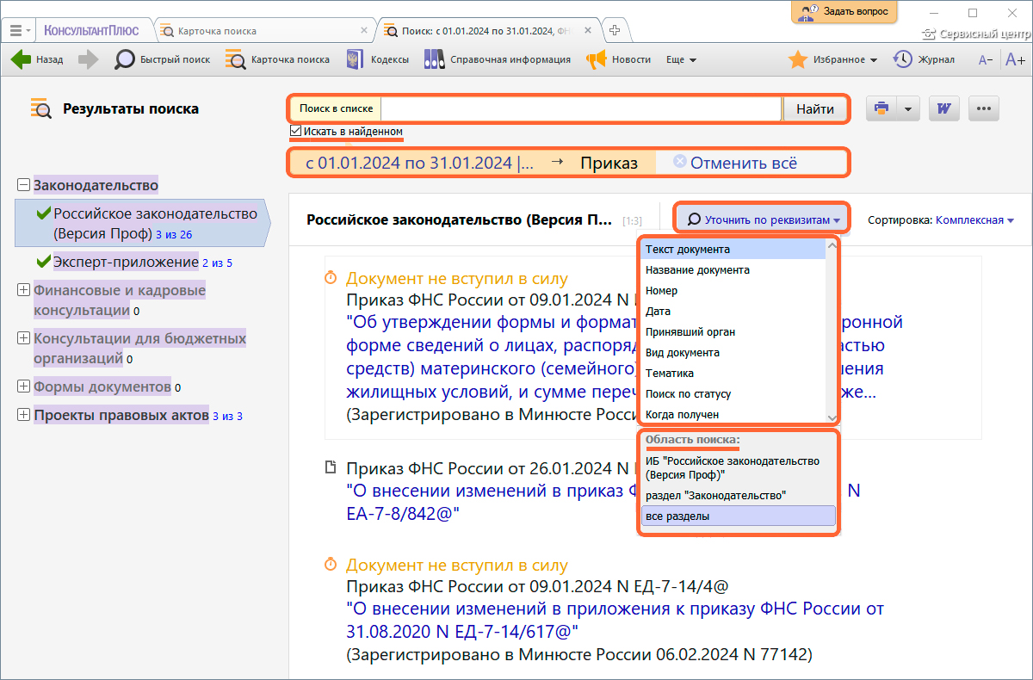This screenshot has height=680, width=1033.
Task: Select Номер in the refine menu
Action: (x=733, y=291)
